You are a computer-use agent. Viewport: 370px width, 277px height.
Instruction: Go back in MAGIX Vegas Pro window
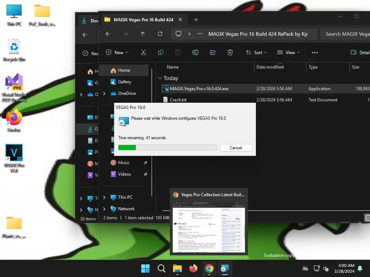tap(108, 34)
